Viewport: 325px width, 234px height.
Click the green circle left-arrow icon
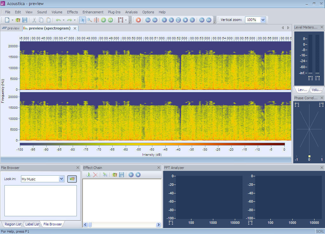click(x=103, y=20)
